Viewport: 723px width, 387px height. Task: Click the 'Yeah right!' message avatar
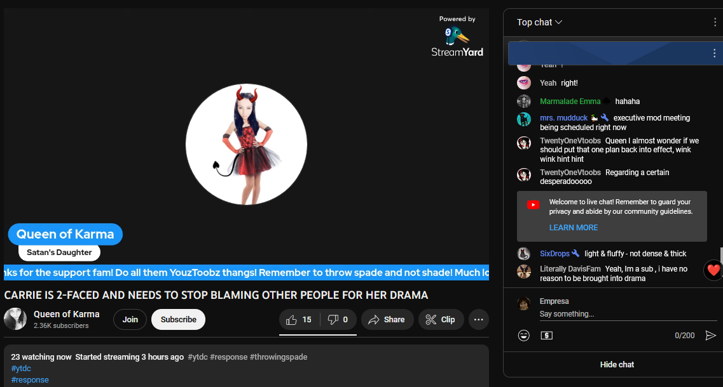(524, 83)
